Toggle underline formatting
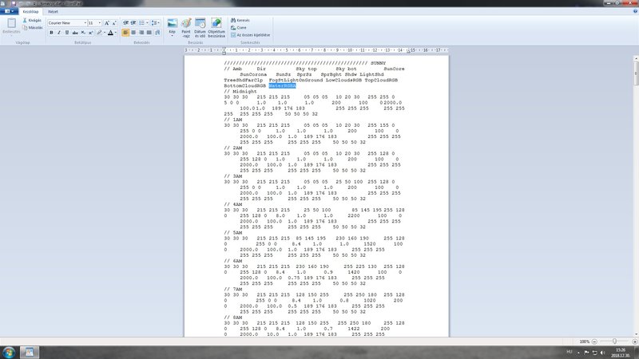 point(67,33)
